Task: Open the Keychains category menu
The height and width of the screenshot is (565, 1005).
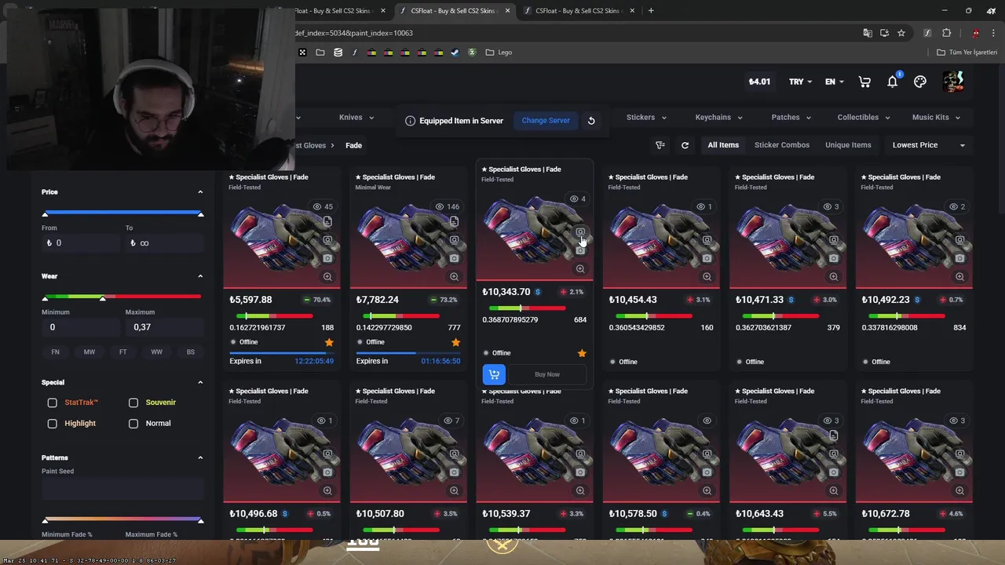Action: click(718, 118)
